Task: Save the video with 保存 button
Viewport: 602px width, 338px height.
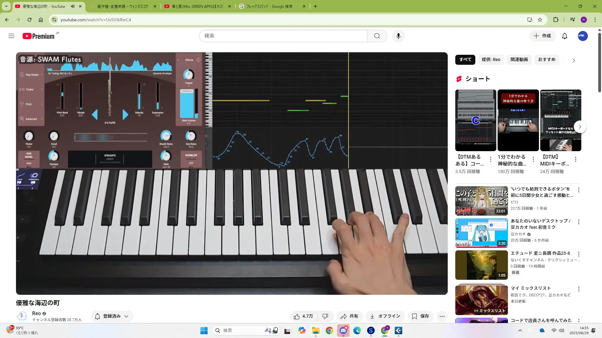Action: (x=420, y=316)
